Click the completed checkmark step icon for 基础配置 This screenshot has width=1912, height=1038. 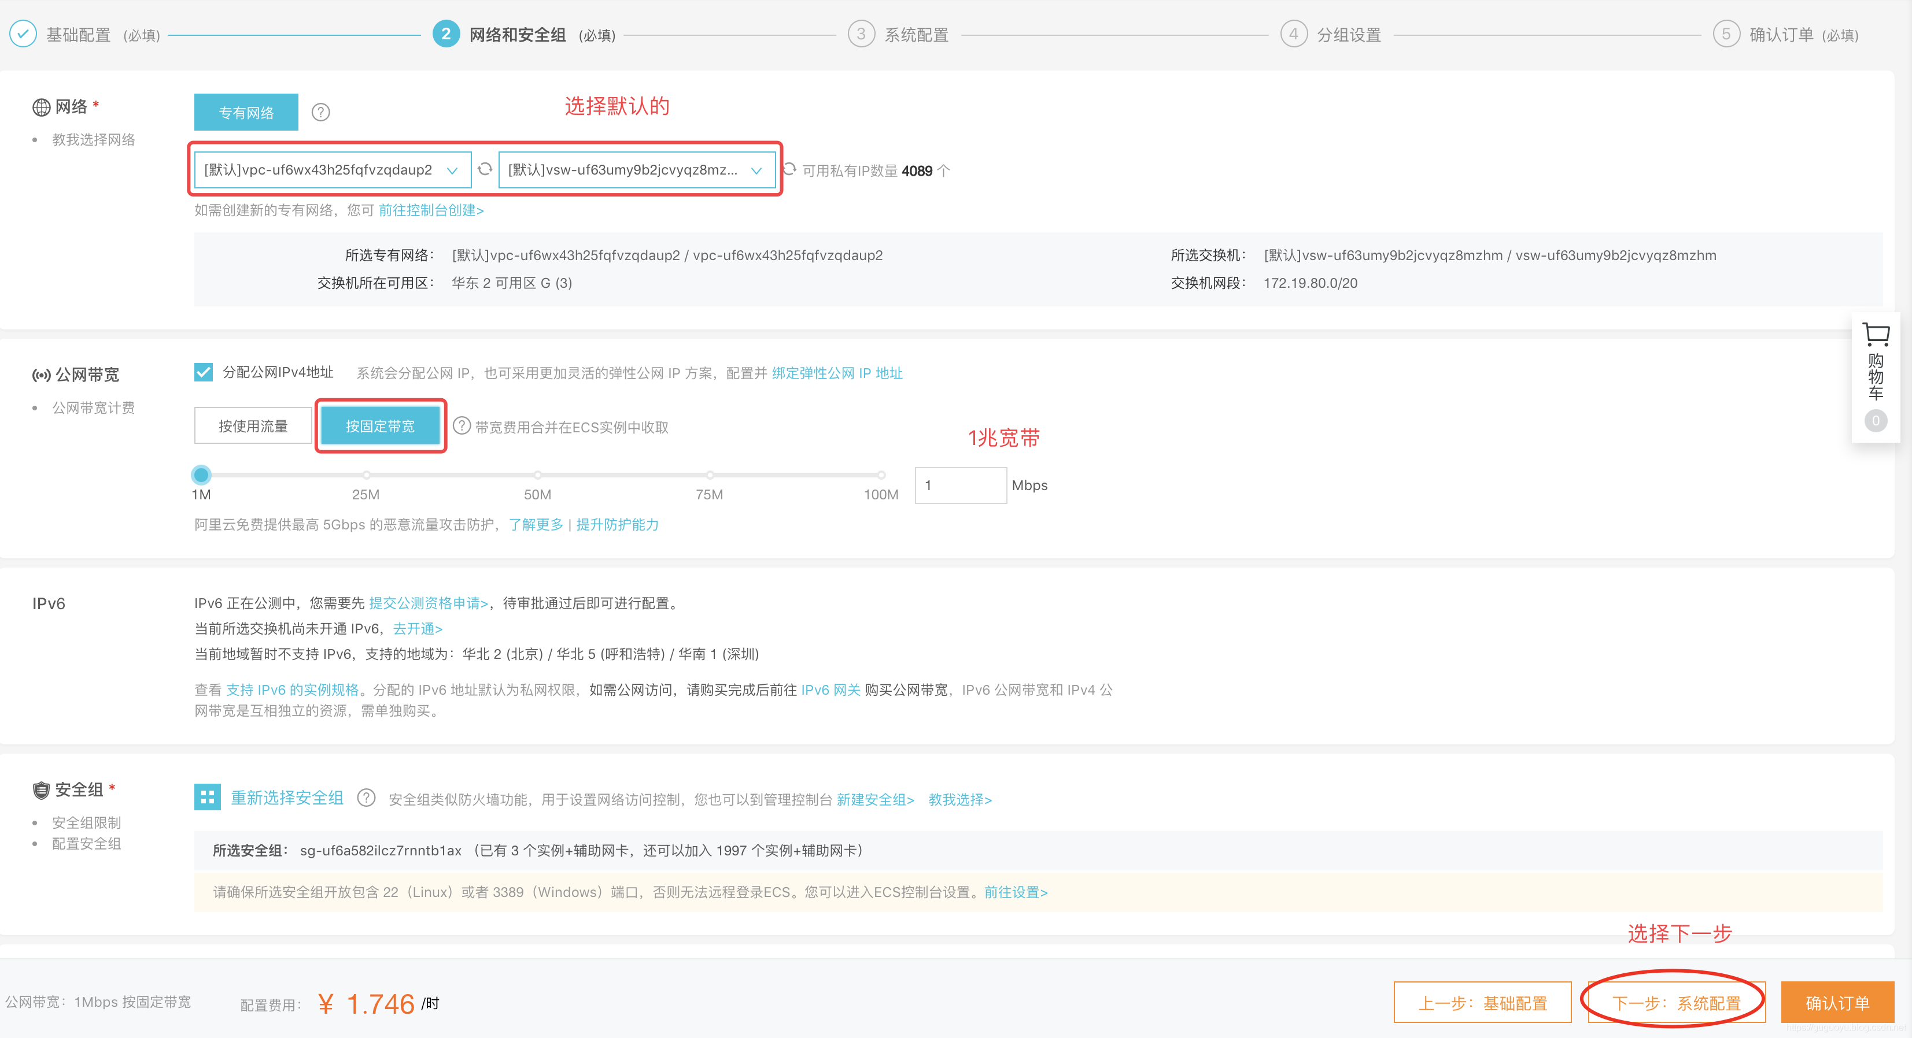tap(23, 34)
